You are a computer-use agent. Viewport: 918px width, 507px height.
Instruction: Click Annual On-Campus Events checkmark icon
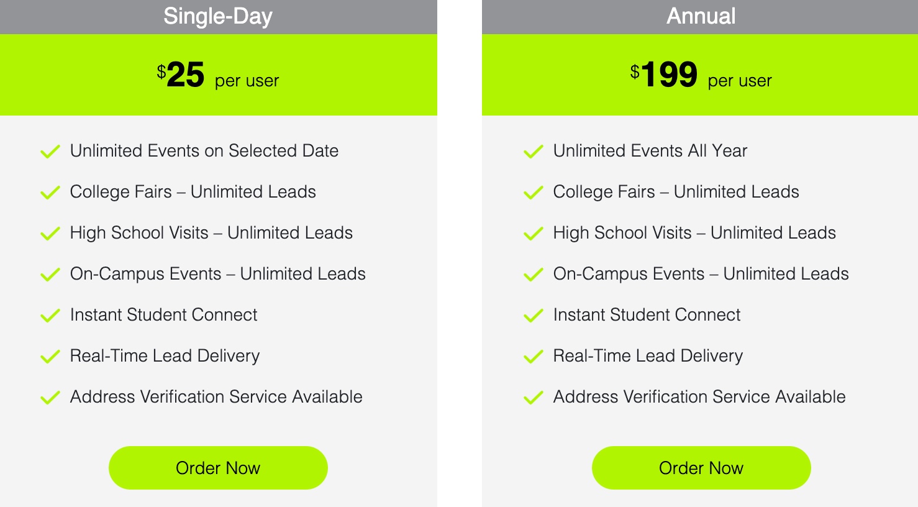(x=534, y=275)
